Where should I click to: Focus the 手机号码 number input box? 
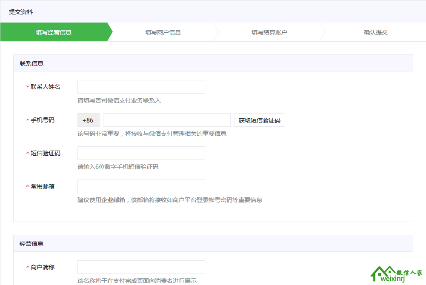click(166, 120)
